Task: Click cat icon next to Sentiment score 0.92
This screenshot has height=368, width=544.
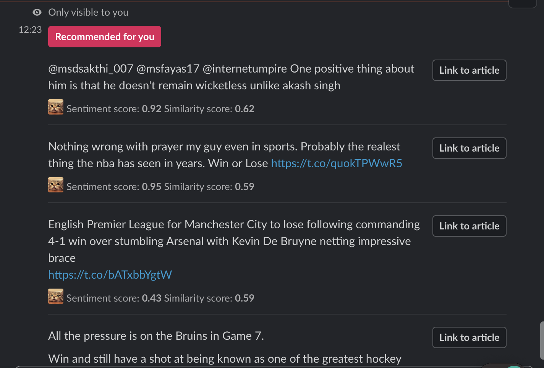Action: pyautogui.click(x=56, y=107)
